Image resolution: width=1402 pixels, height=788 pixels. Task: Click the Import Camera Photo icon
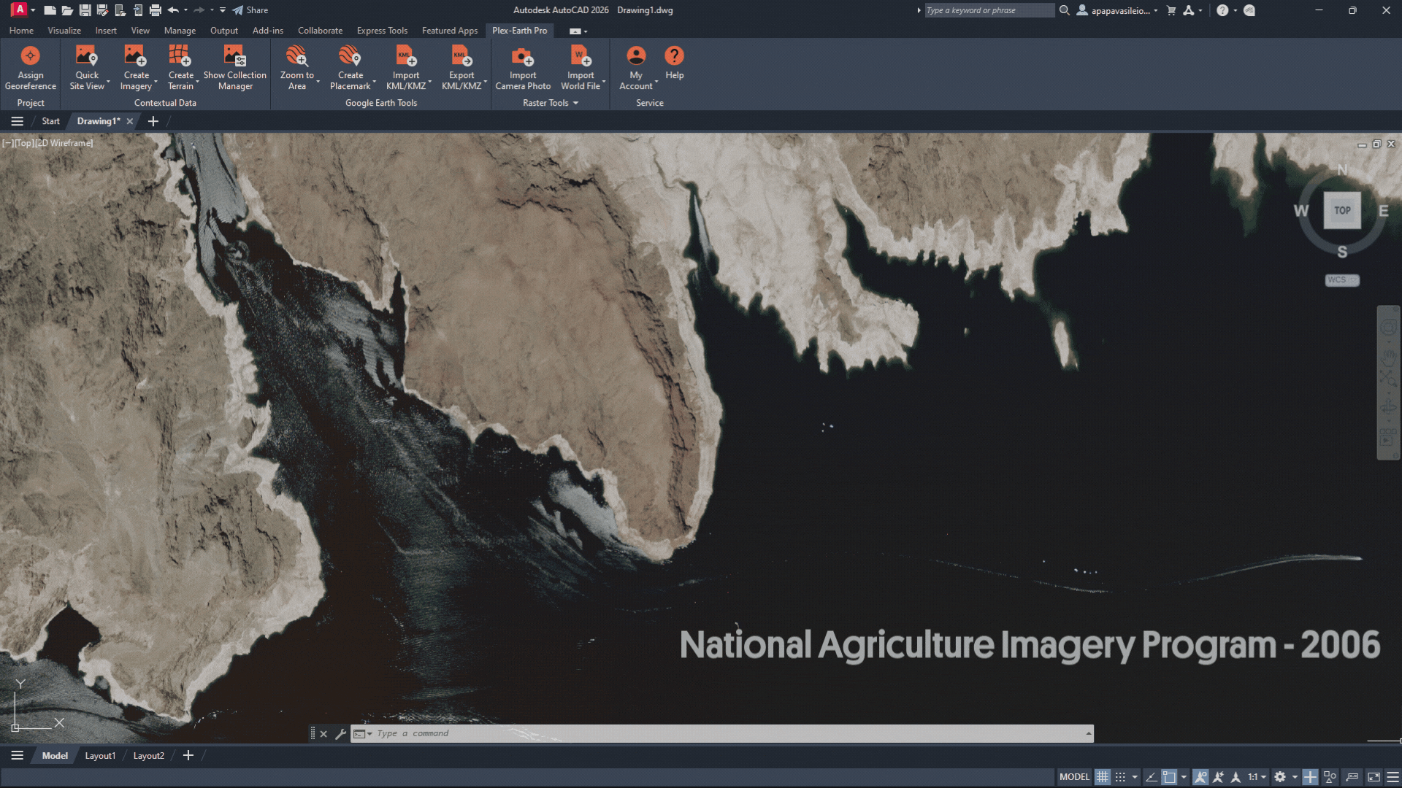(x=522, y=56)
